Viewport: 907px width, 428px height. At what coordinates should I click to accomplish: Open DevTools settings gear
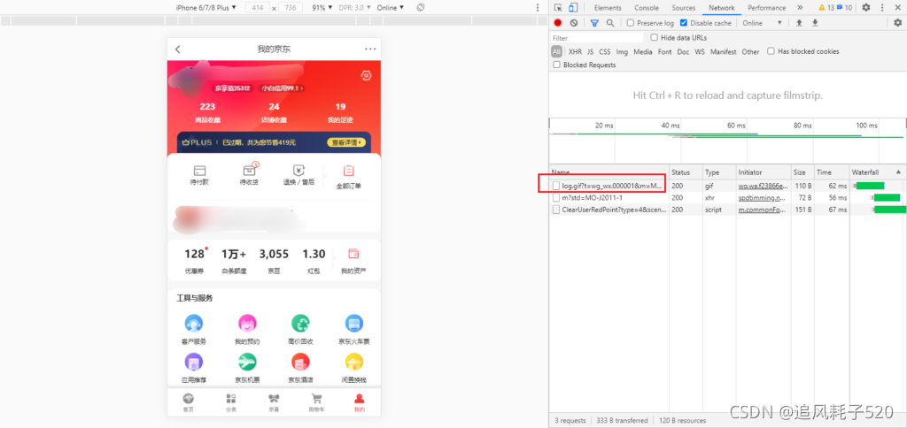(x=866, y=7)
